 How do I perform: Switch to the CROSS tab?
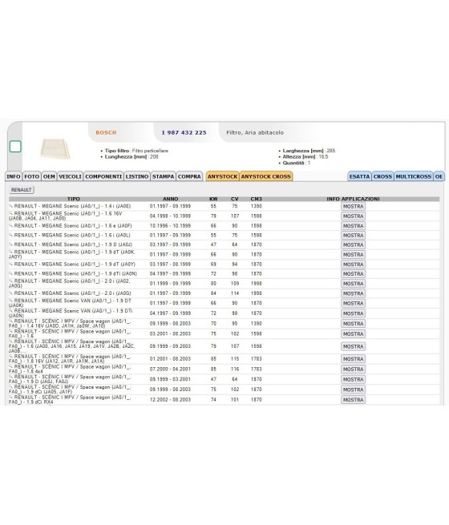382,176
